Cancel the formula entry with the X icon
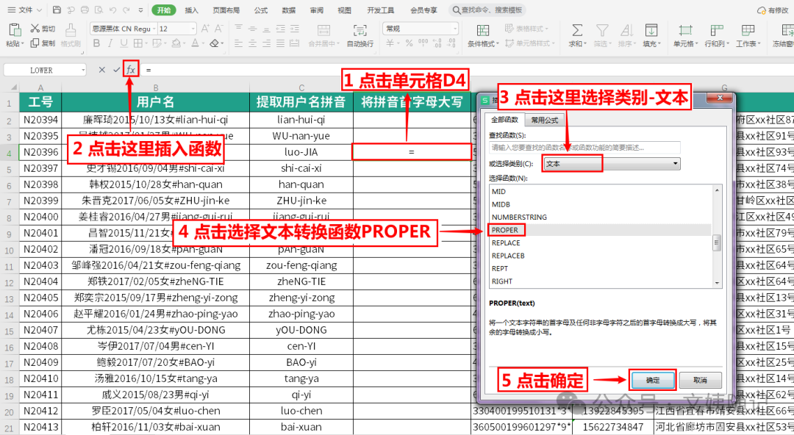Viewport: 794px width, 435px height. click(101, 70)
